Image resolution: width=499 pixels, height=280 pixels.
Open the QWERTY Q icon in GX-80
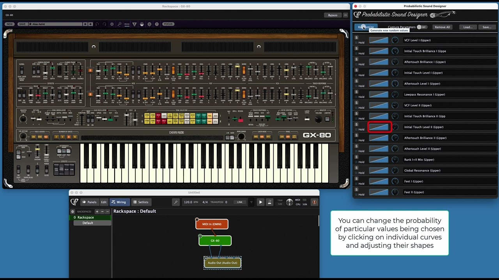(x=149, y=24)
